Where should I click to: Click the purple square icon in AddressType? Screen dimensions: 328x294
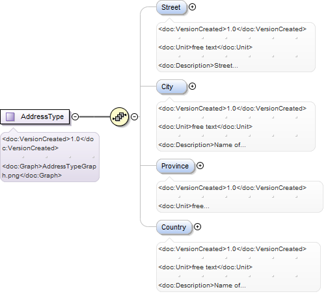click(x=10, y=116)
